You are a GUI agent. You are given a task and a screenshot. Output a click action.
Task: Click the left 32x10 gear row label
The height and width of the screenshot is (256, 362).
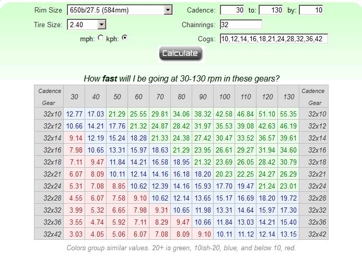[49, 114]
